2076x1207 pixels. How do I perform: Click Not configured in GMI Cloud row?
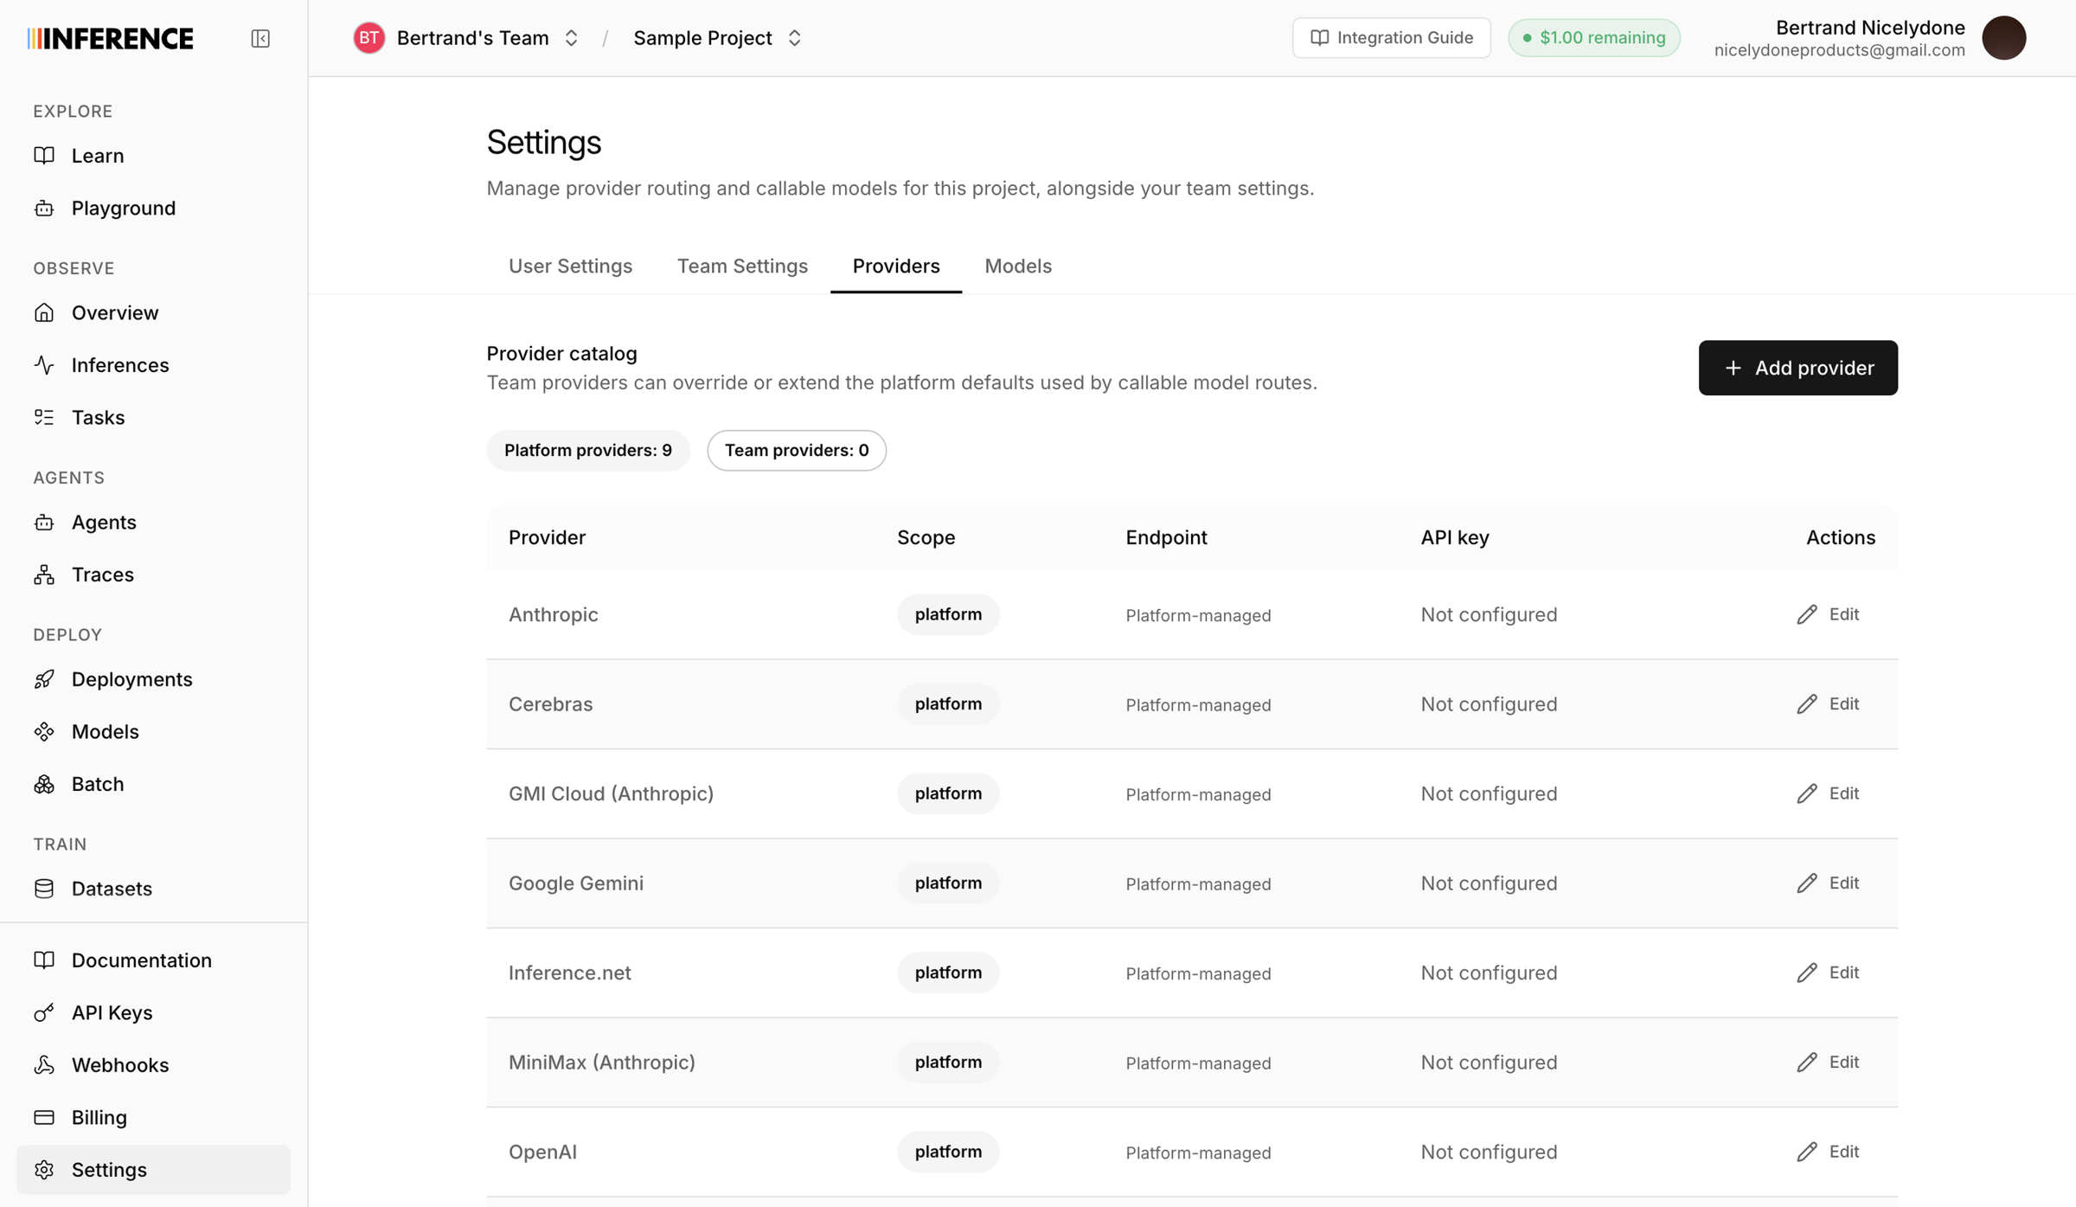click(1489, 793)
